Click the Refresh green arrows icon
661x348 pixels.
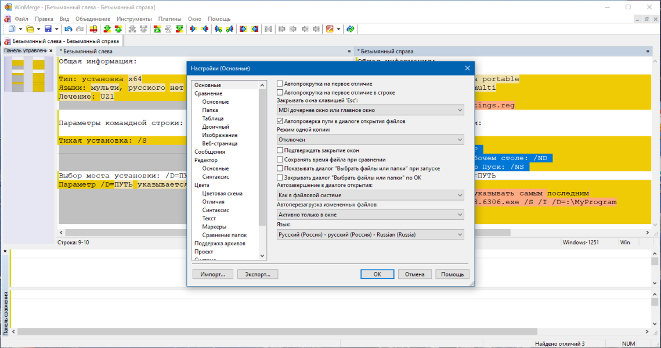tap(351, 29)
